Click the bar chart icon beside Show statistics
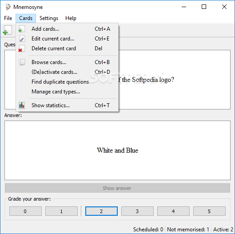Screen dimensions: 235x234 click(22, 105)
